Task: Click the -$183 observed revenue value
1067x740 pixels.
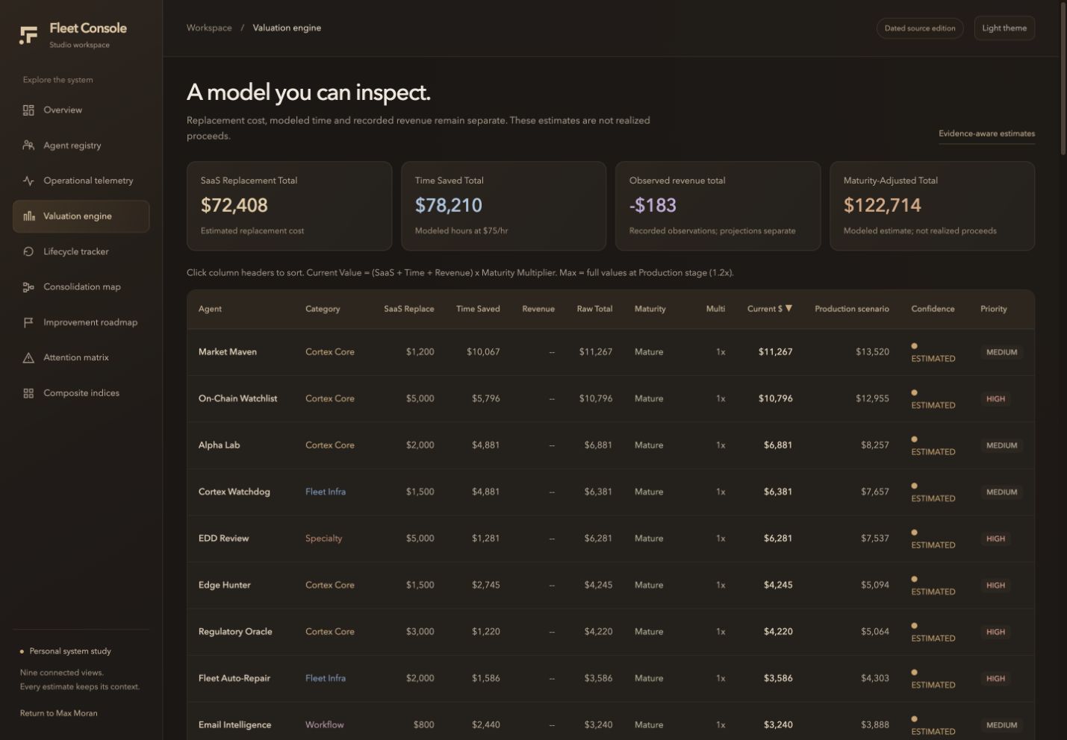Action: tap(653, 205)
